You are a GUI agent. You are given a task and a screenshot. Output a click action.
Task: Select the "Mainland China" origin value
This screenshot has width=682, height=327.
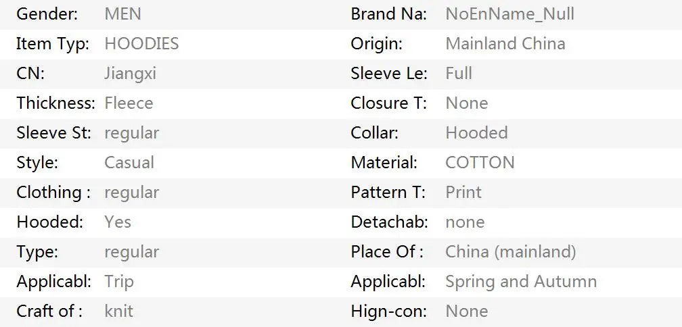point(505,44)
